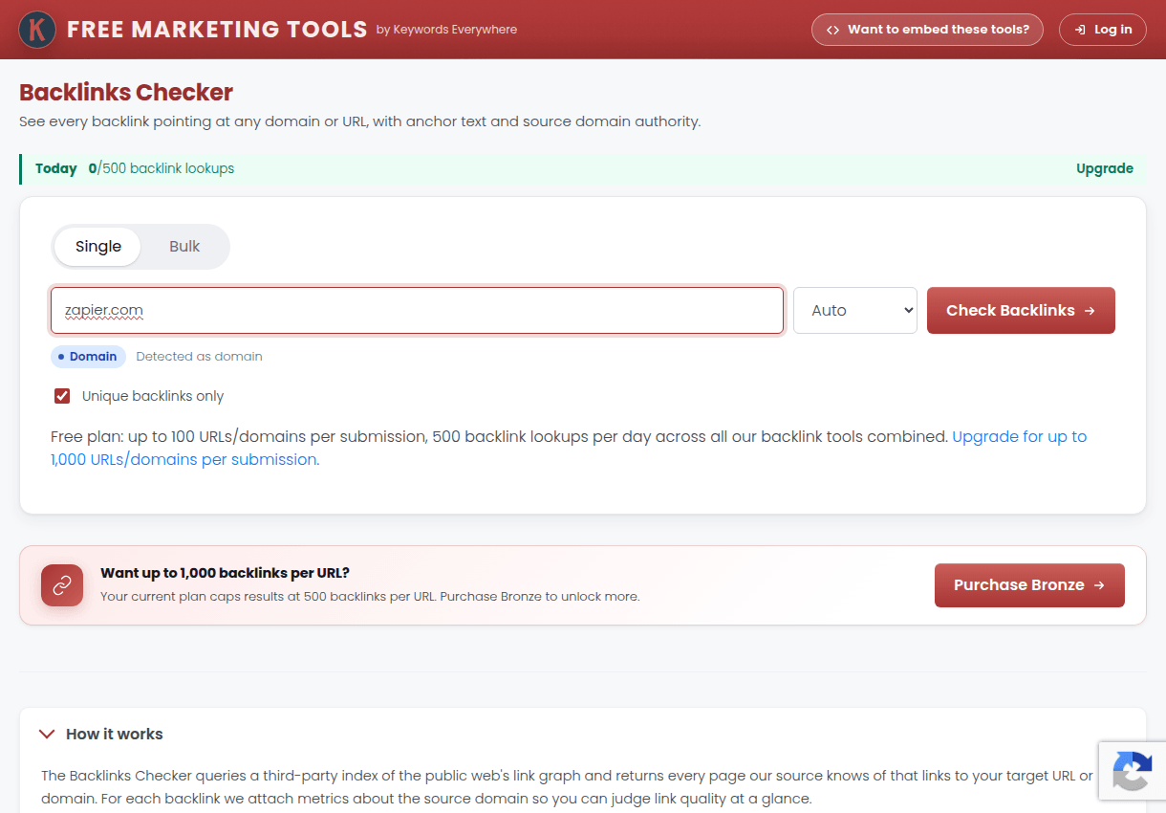This screenshot has width=1166, height=813.
Task: Click the FREE MARKETING TOOLS title
Action: 217,30
